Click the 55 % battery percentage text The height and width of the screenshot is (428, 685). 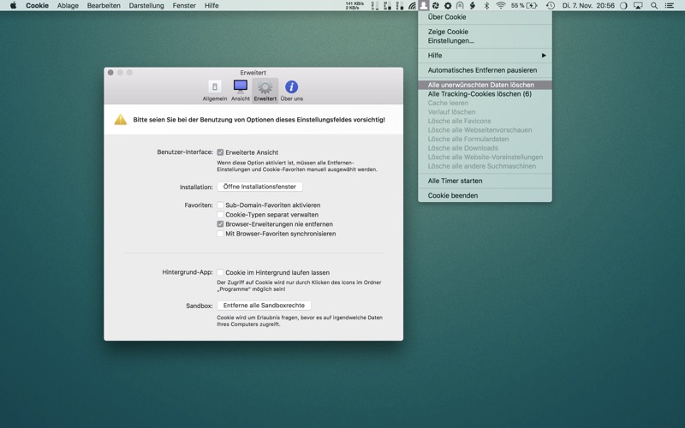pyautogui.click(x=517, y=5)
